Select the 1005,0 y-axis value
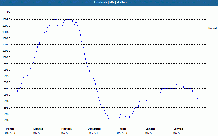 [6, 26]
